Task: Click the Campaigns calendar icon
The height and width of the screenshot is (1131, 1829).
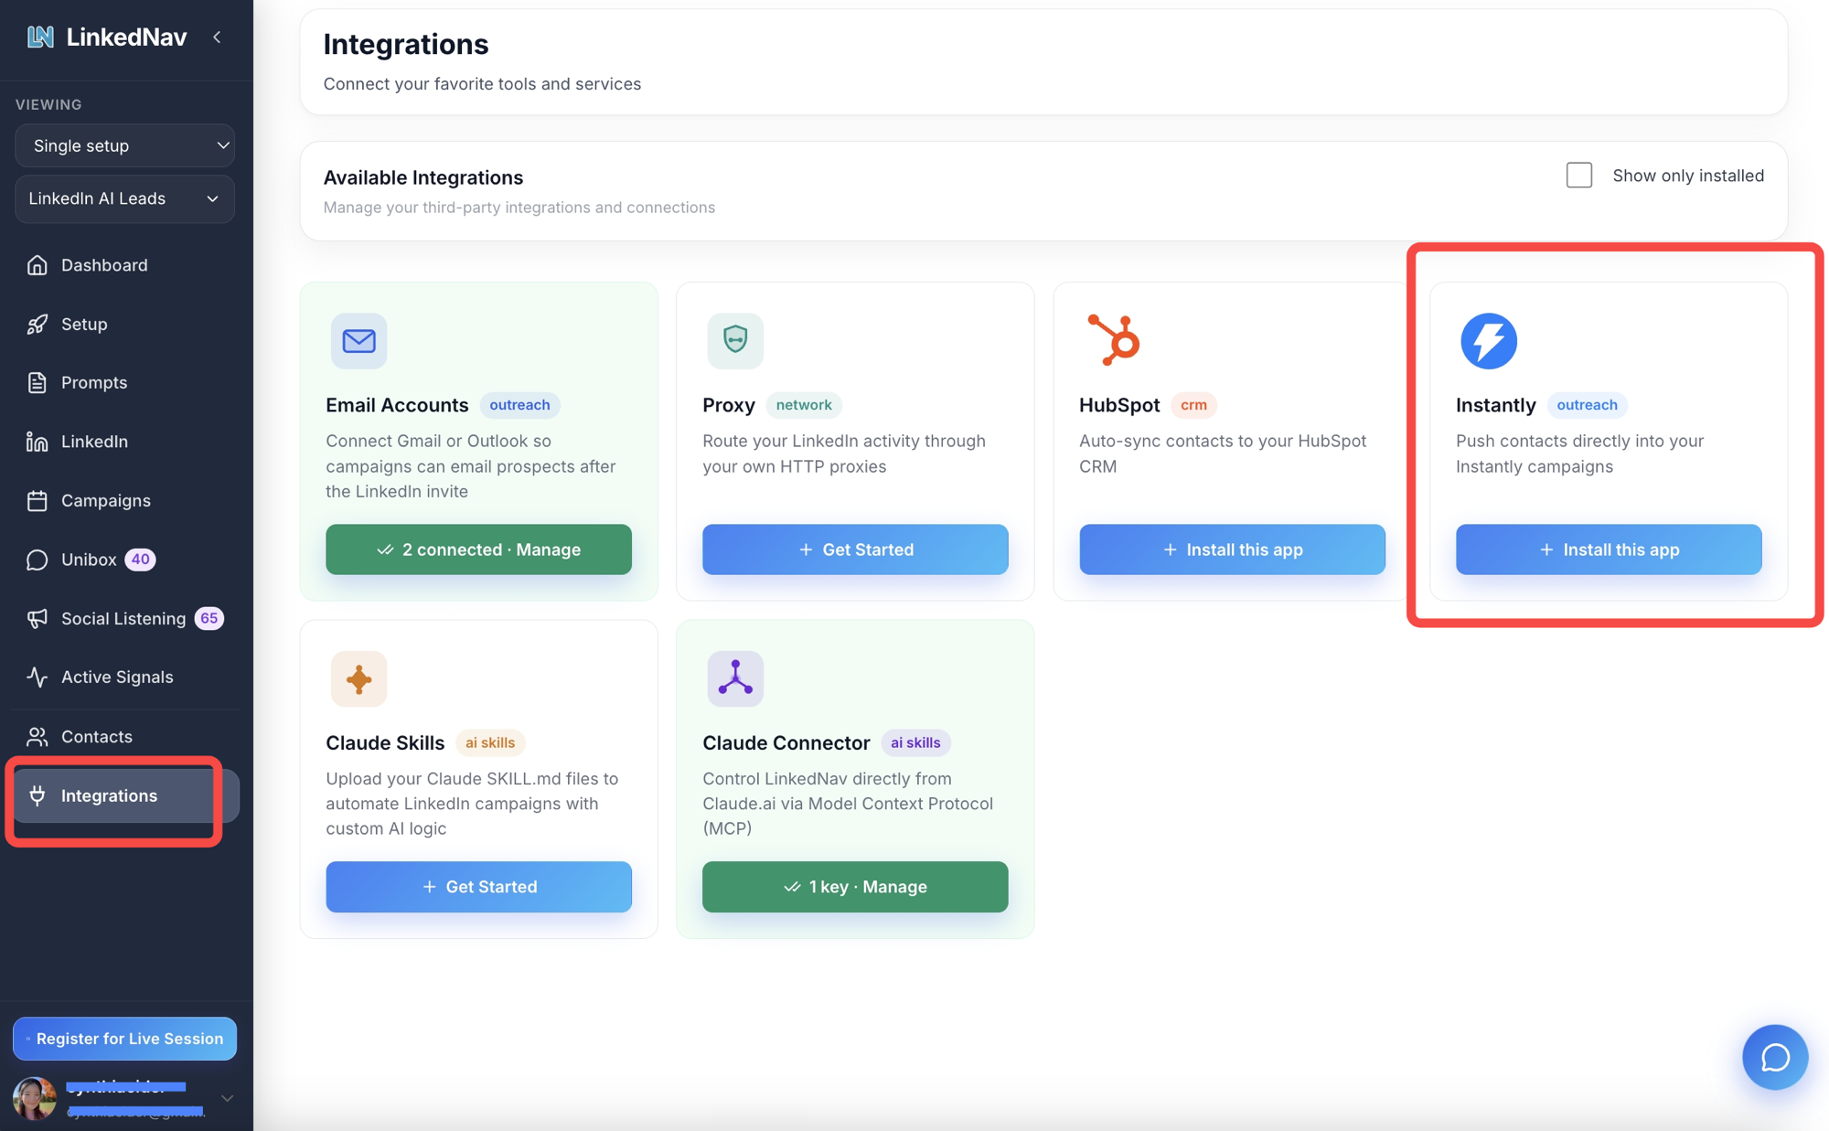Action: click(37, 500)
